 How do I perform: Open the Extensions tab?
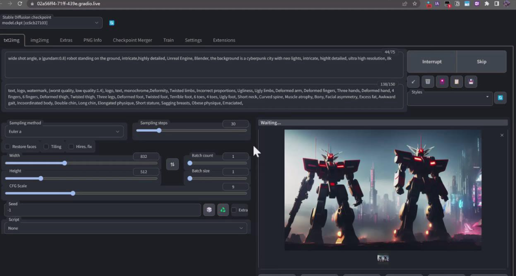[224, 40]
